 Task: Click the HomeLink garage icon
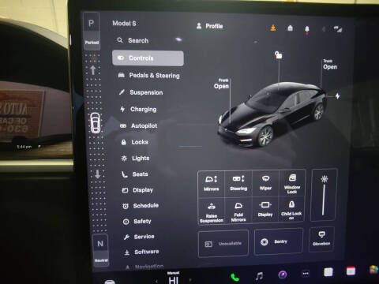[290, 28]
